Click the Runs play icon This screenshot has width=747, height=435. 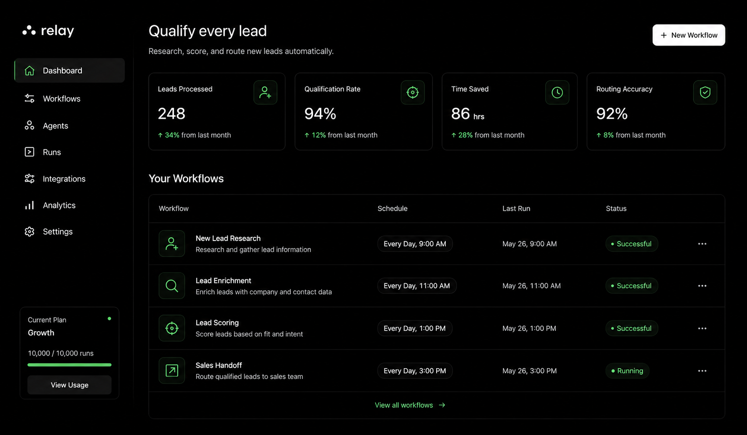coord(30,152)
